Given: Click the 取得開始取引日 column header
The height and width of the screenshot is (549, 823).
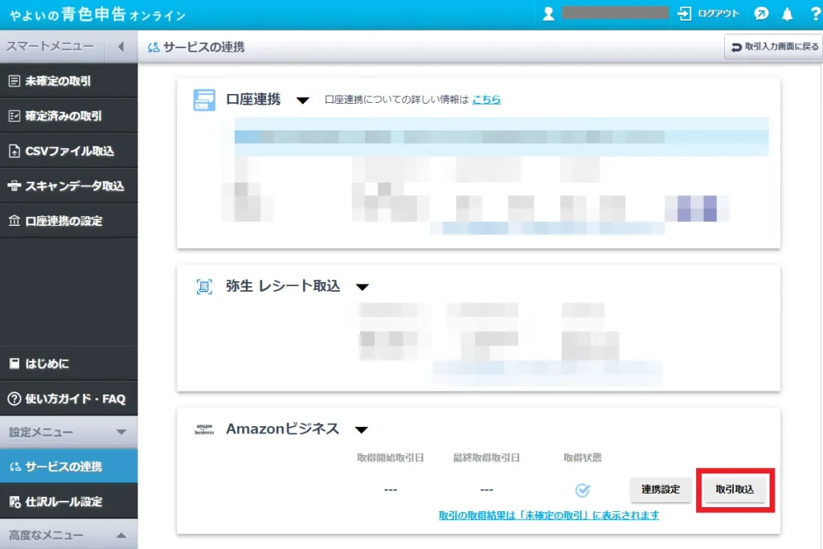Looking at the screenshot, I should coord(390,457).
